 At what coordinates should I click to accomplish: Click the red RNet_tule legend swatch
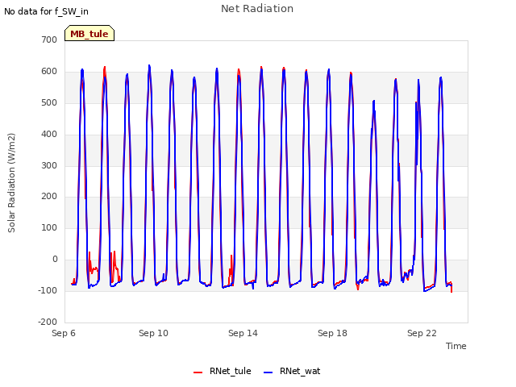(x=198, y=372)
